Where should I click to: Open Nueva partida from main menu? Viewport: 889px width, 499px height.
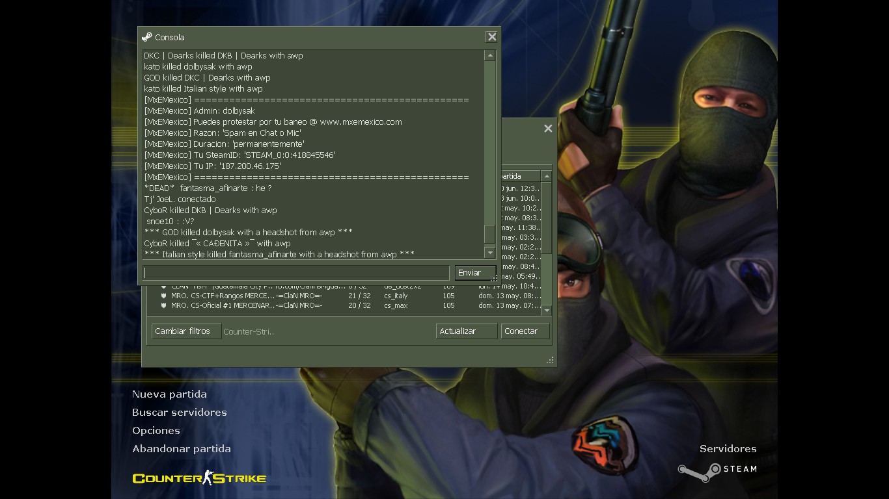click(x=169, y=394)
